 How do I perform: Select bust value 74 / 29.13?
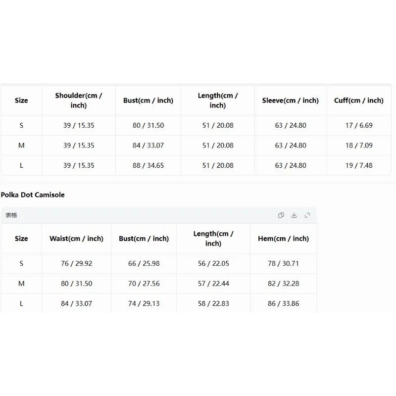144,303
